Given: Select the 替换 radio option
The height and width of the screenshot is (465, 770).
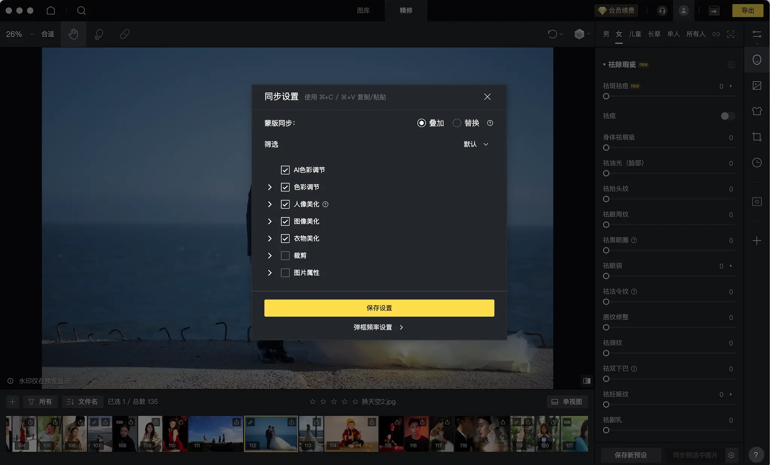Looking at the screenshot, I should click(457, 123).
